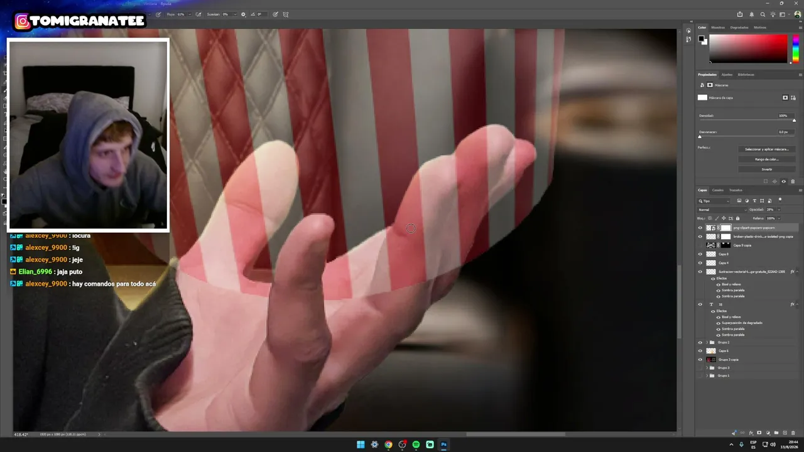The width and height of the screenshot is (804, 452).
Task: Expand the Grupo 1 folder
Action: click(707, 376)
